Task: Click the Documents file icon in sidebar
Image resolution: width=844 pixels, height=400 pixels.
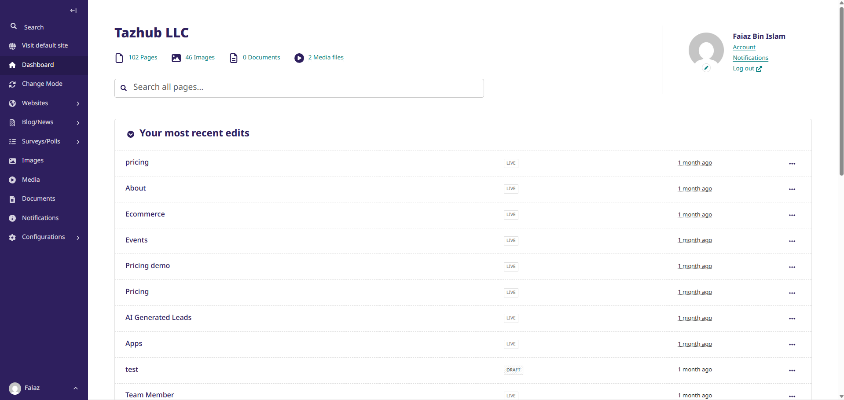Action: click(12, 199)
